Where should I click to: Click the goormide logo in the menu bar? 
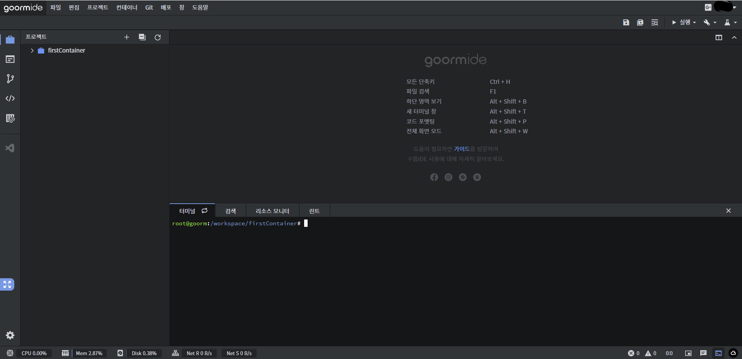point(23,8)
